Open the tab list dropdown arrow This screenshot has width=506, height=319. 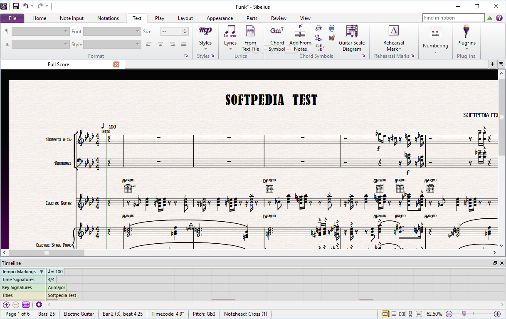pos(501,64)
